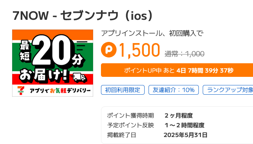Click the orange P point icon

pyautogui.click(x=109, y=50)
